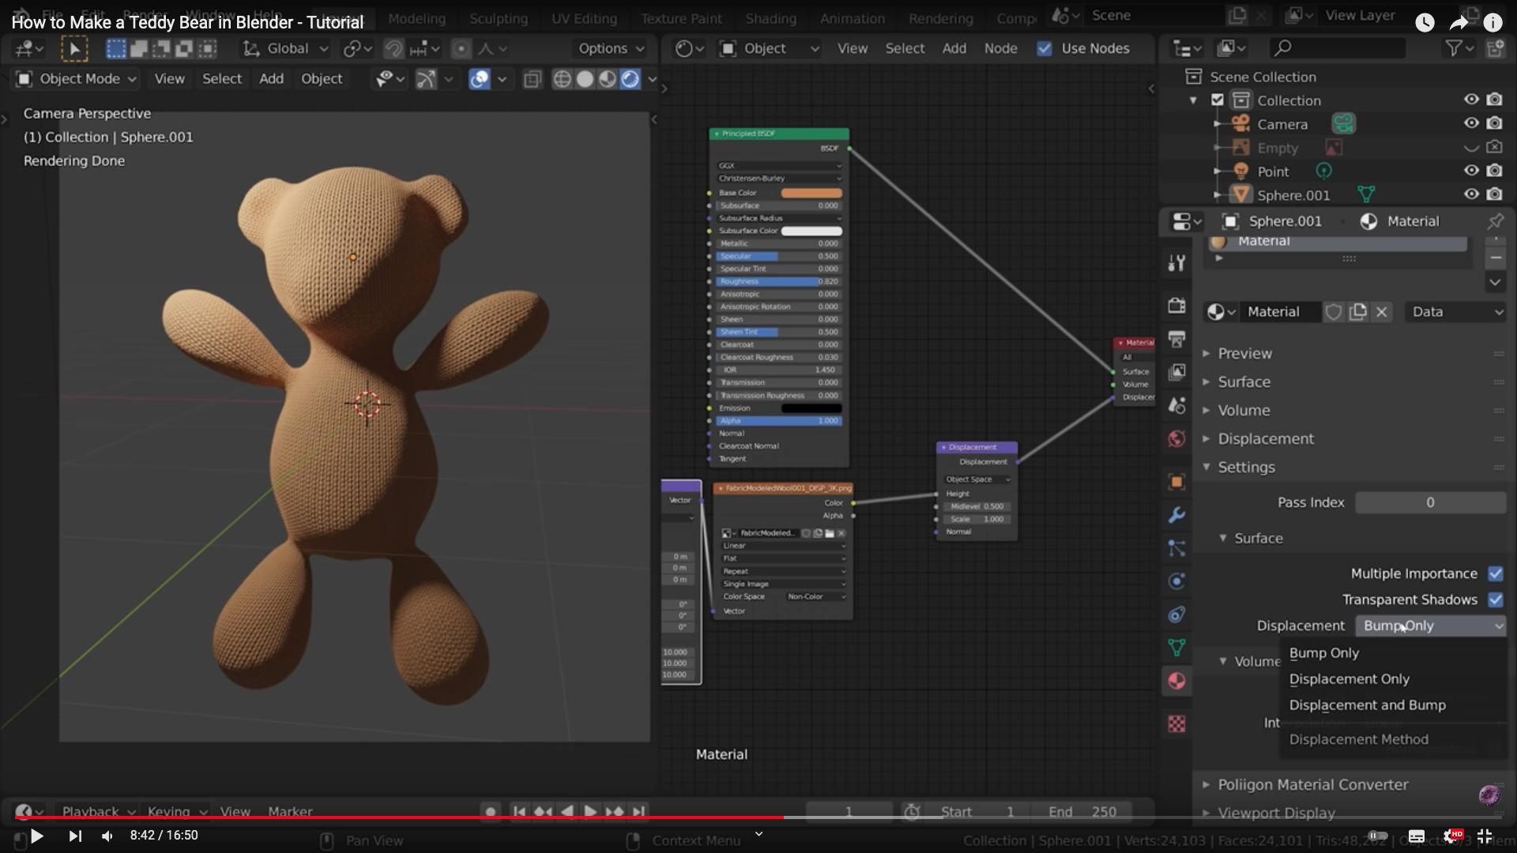The height and width of the screenshot is (853, 1517).
Task: Open the Options dropdown in viewport header
Action: point(611,49)
